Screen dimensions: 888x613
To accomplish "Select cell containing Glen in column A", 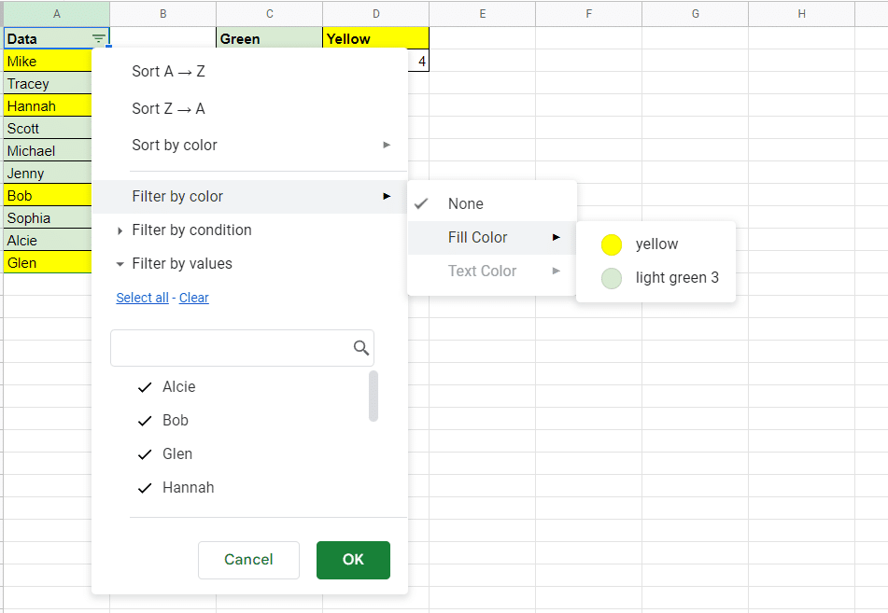I will 48,262.
